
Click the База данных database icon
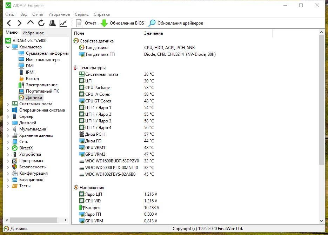tap(15, 180)
